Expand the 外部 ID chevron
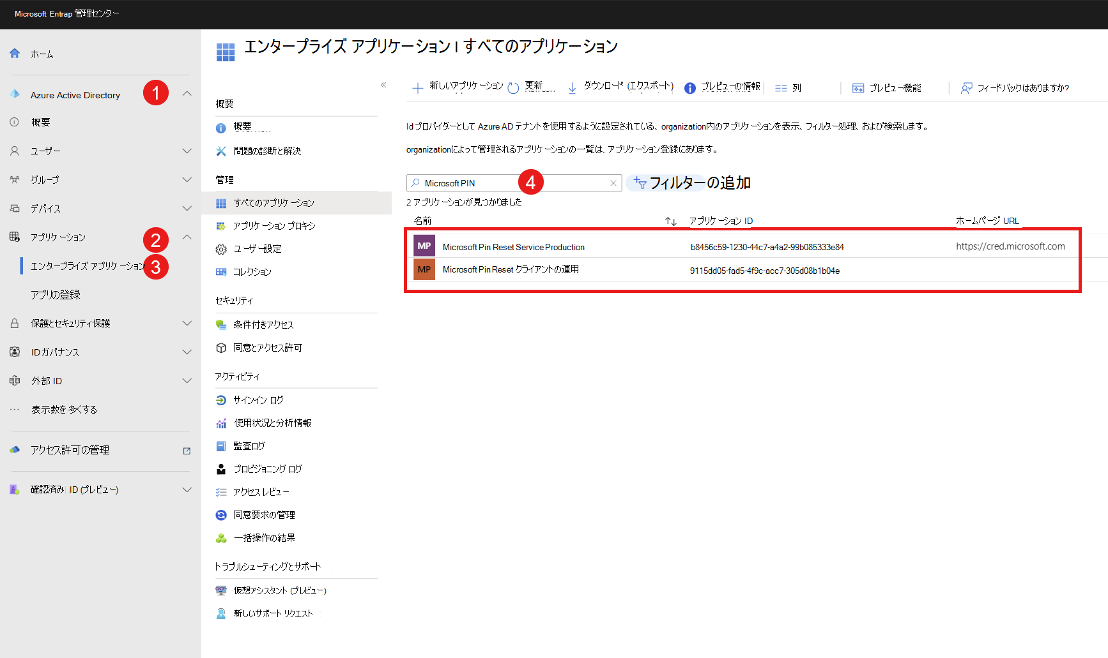 coord(187,381)
